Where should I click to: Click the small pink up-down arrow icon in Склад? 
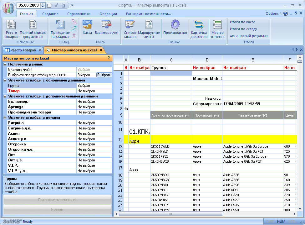click(74, 36)
